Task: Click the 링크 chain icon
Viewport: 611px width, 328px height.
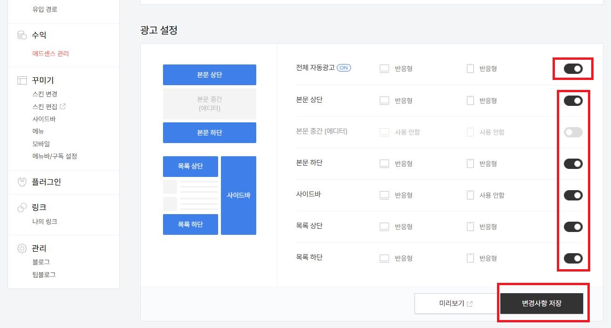Action: click(22, 208)
